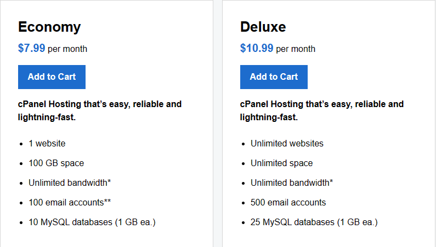This screenshot has height=247, width=436.
Task: Select the Deluxe plan heading
Action: (x=263, y=27)
